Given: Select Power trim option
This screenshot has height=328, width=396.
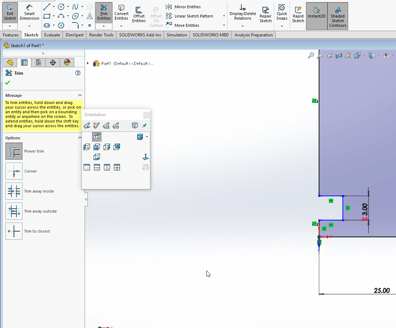Looking at the screenshot, I should click(x=14, y=151).
